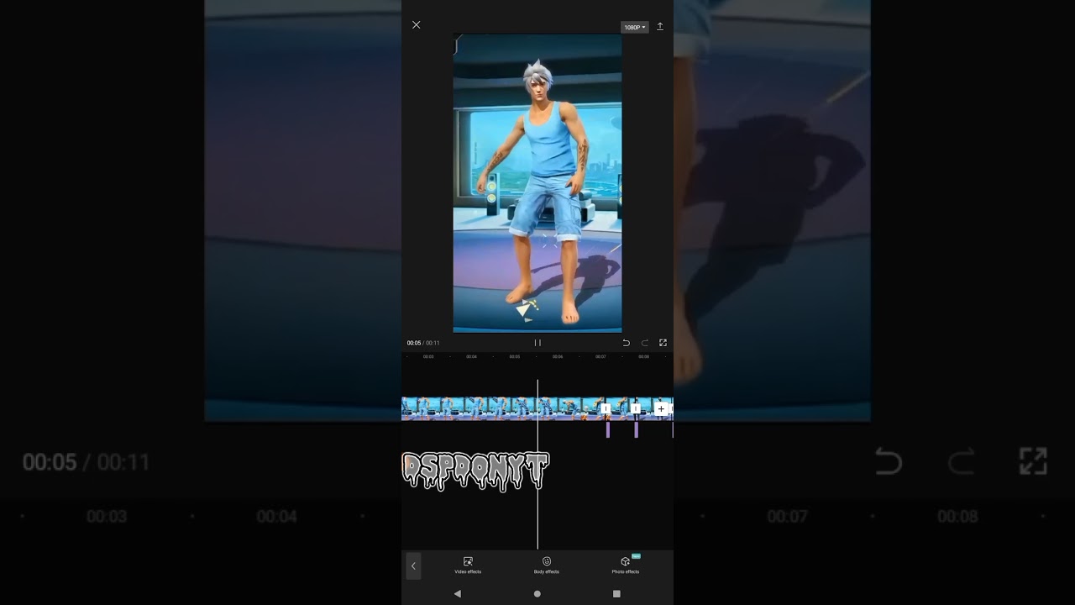Image resolution: width=1075 pixels, height=605 pixels.
Task: Click the 00:07 ruler timestamp
Action: (600, 356)
